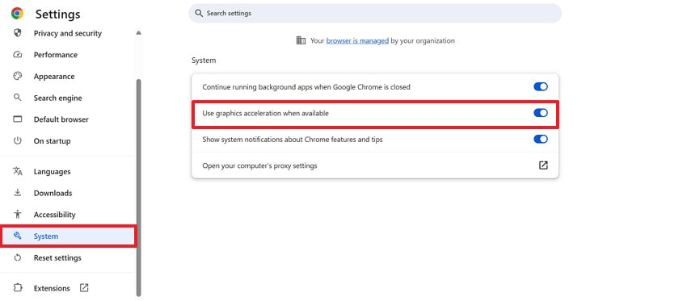
Task: Click 'Show system notifications' label text
Action: (293, 139)
